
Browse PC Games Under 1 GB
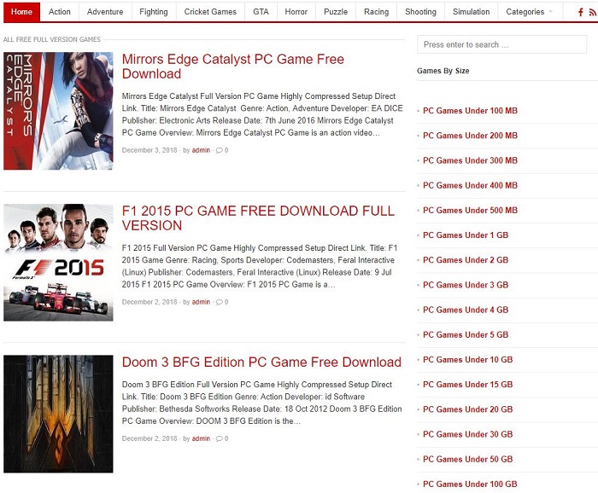(x=466, y=235)
